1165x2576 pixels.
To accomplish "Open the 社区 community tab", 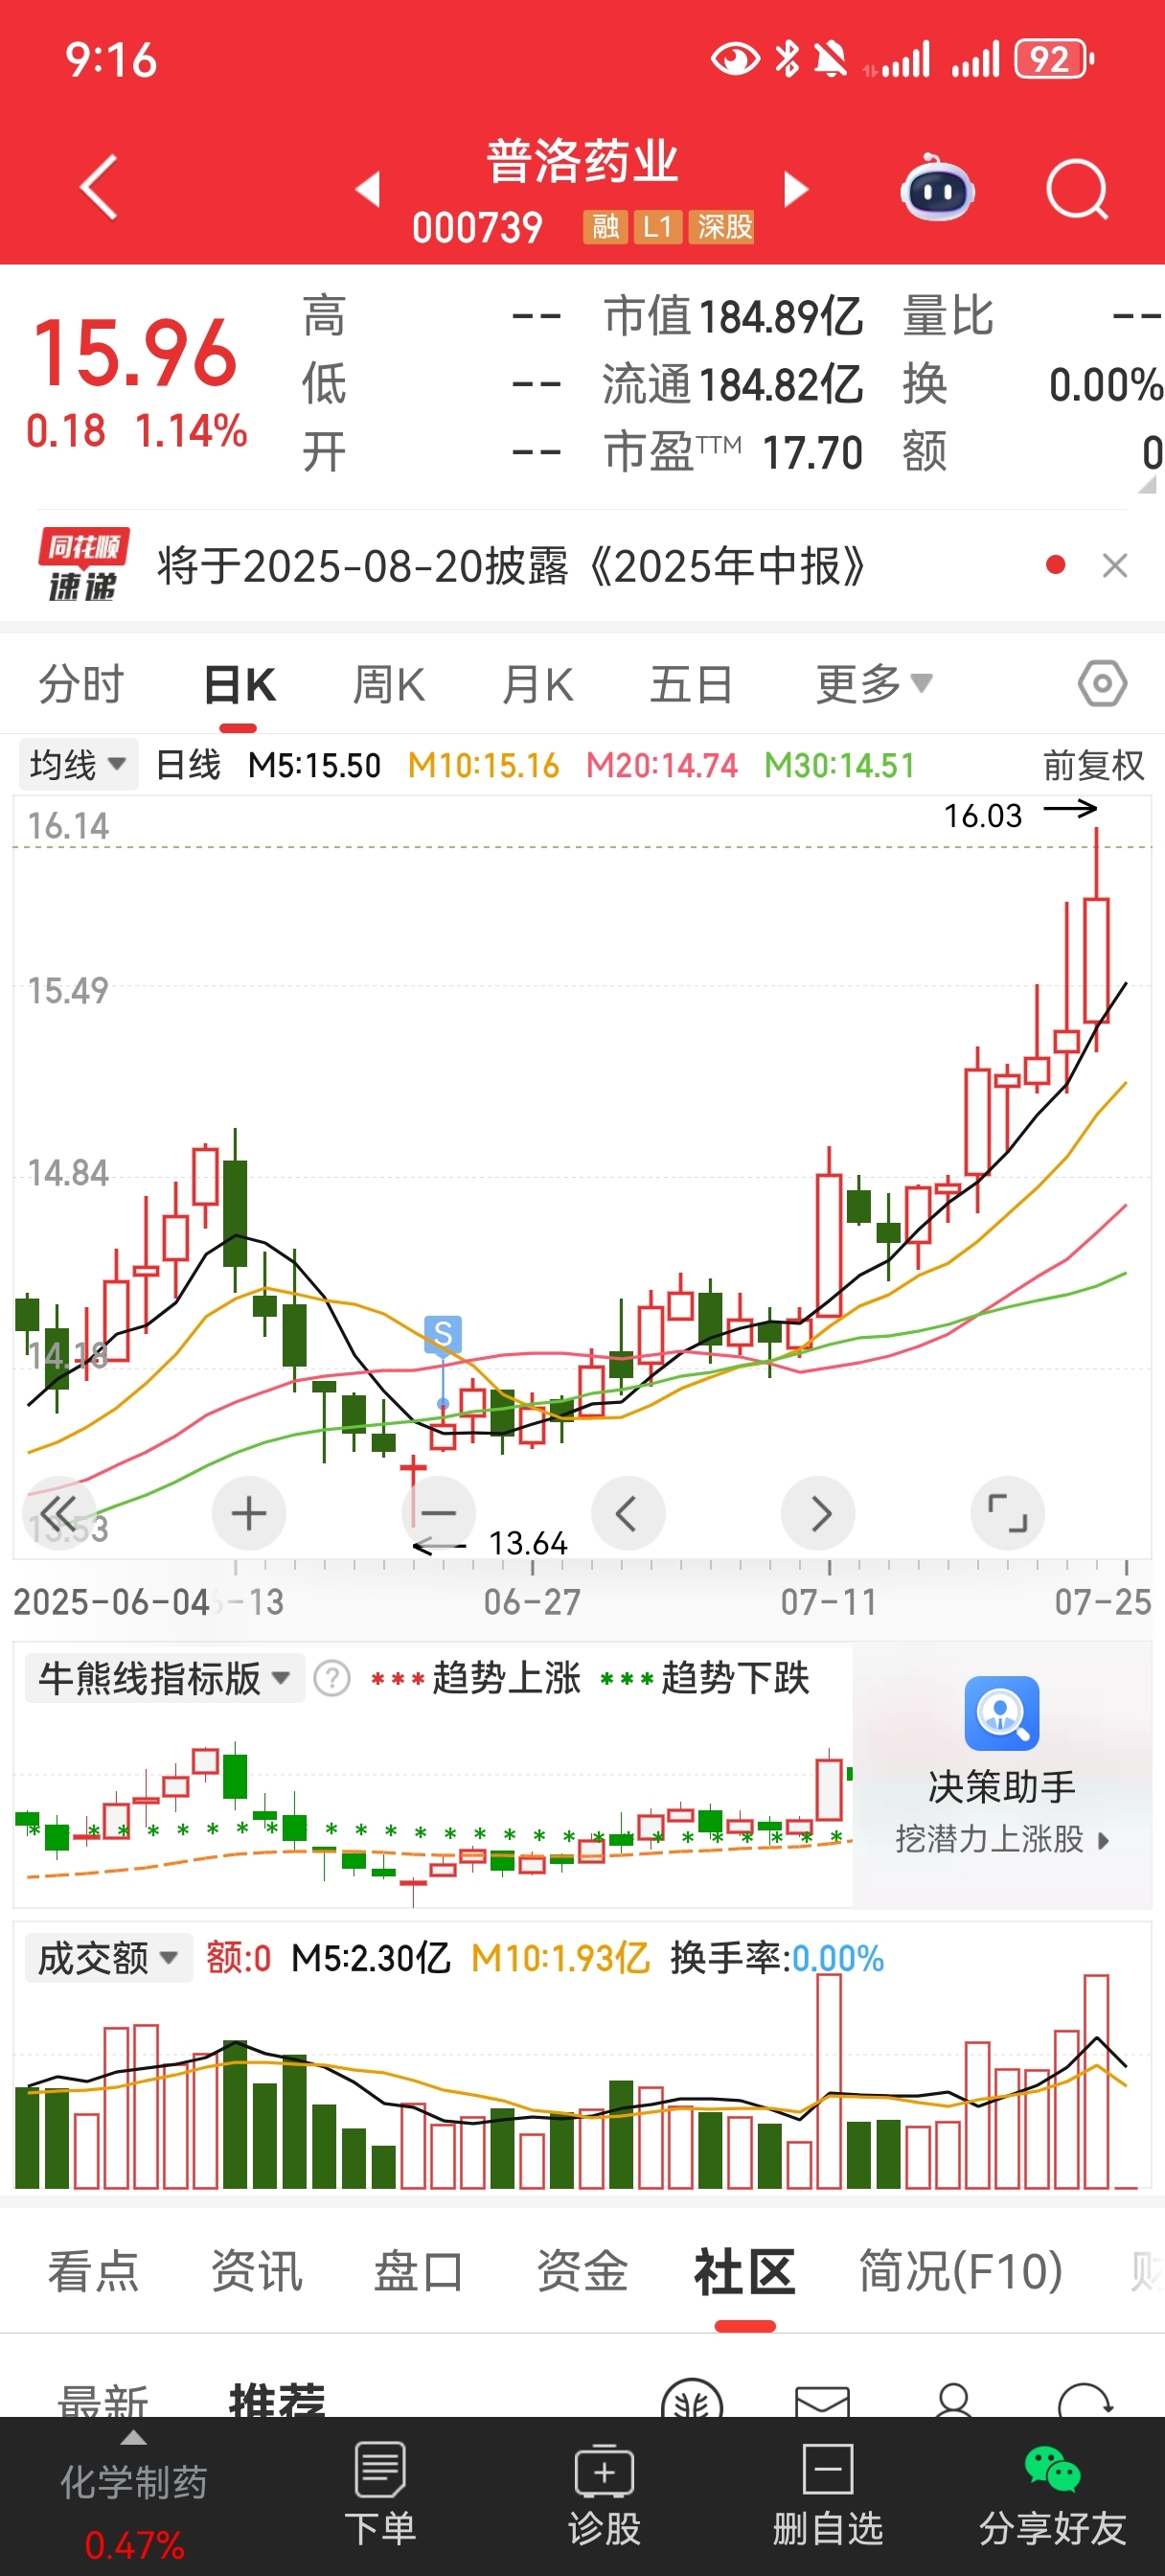I will point(745,2271).
